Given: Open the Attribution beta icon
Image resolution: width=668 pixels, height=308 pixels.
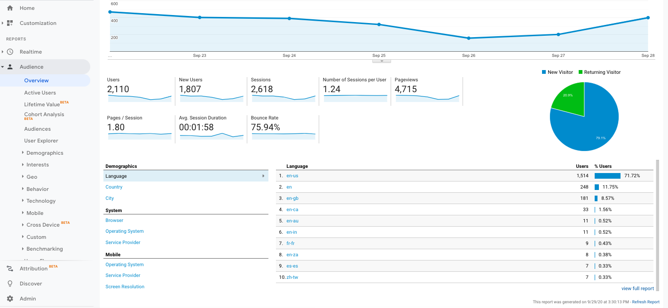Looking at the screenshot, I should coord(10,268).
